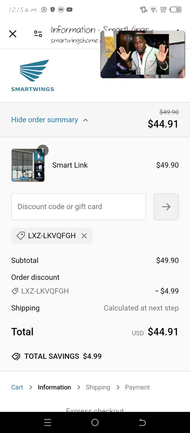Open the site settings tune icon
The image size is (190, 433).
coord(38,34)
